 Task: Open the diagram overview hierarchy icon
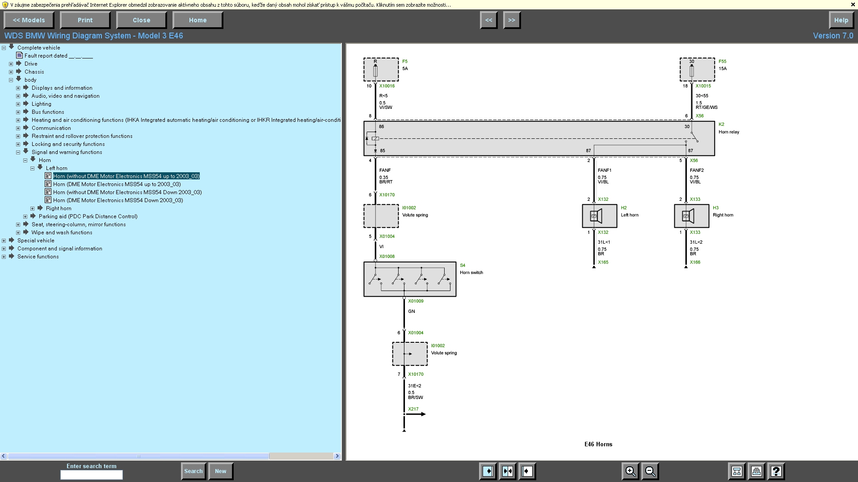737,471
